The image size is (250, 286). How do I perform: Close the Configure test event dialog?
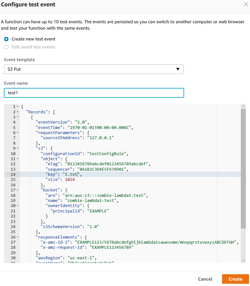pos(246,4)
